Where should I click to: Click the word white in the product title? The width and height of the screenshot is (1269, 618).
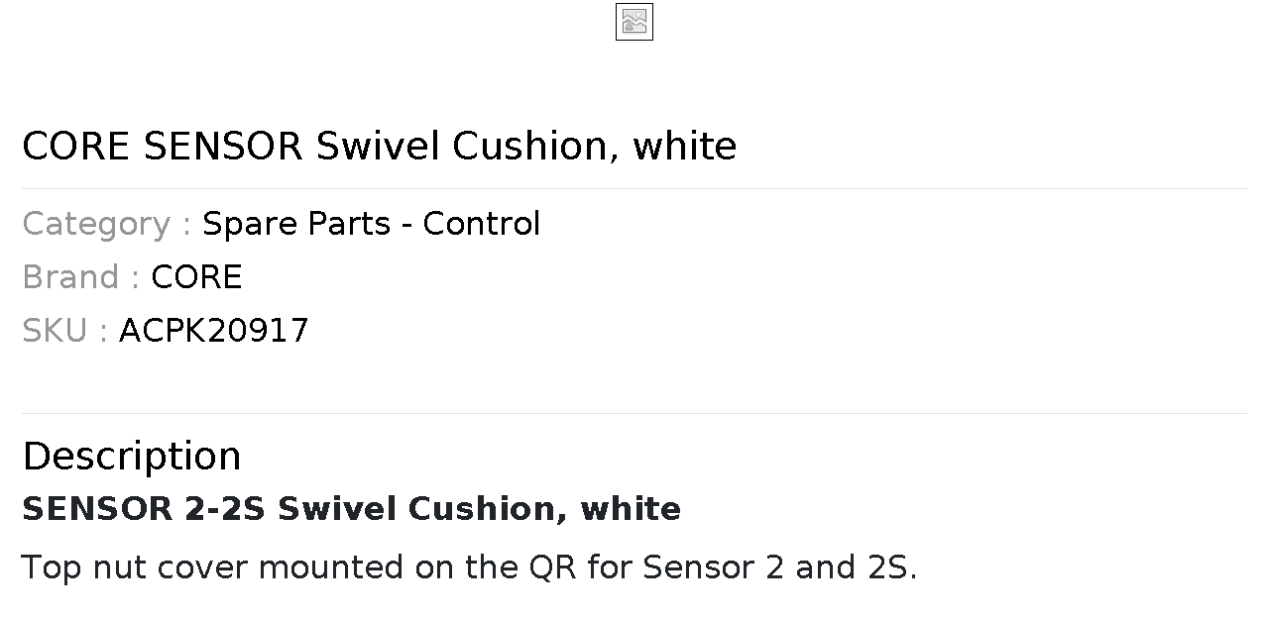(685, 147)
